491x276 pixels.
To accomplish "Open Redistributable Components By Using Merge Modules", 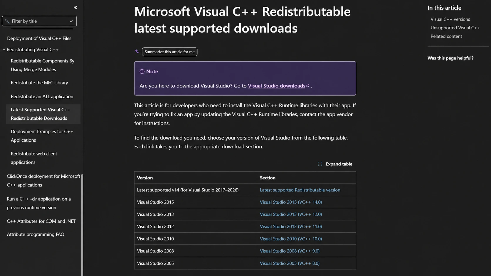I will (43, 65).
